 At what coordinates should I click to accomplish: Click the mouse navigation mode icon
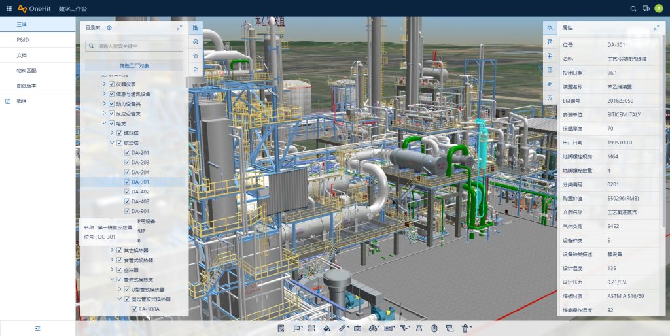[x=434, y=328]
